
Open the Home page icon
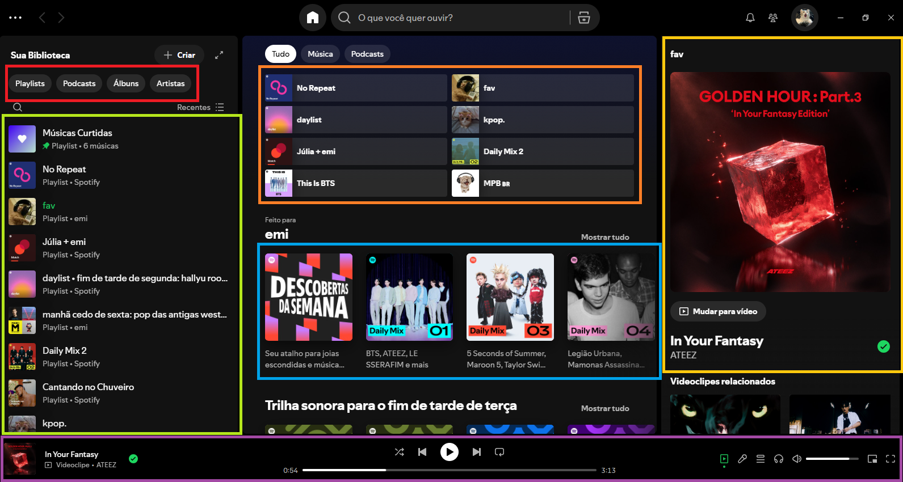313,18
